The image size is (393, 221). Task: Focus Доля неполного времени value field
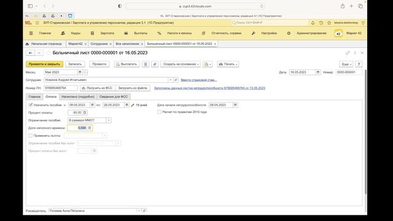coord(77,128)
